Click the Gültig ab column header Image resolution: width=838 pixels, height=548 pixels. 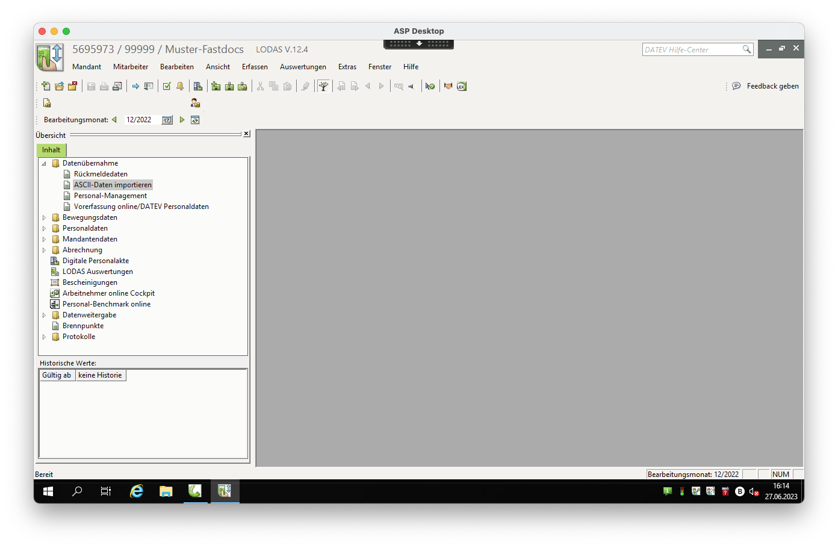57,375
